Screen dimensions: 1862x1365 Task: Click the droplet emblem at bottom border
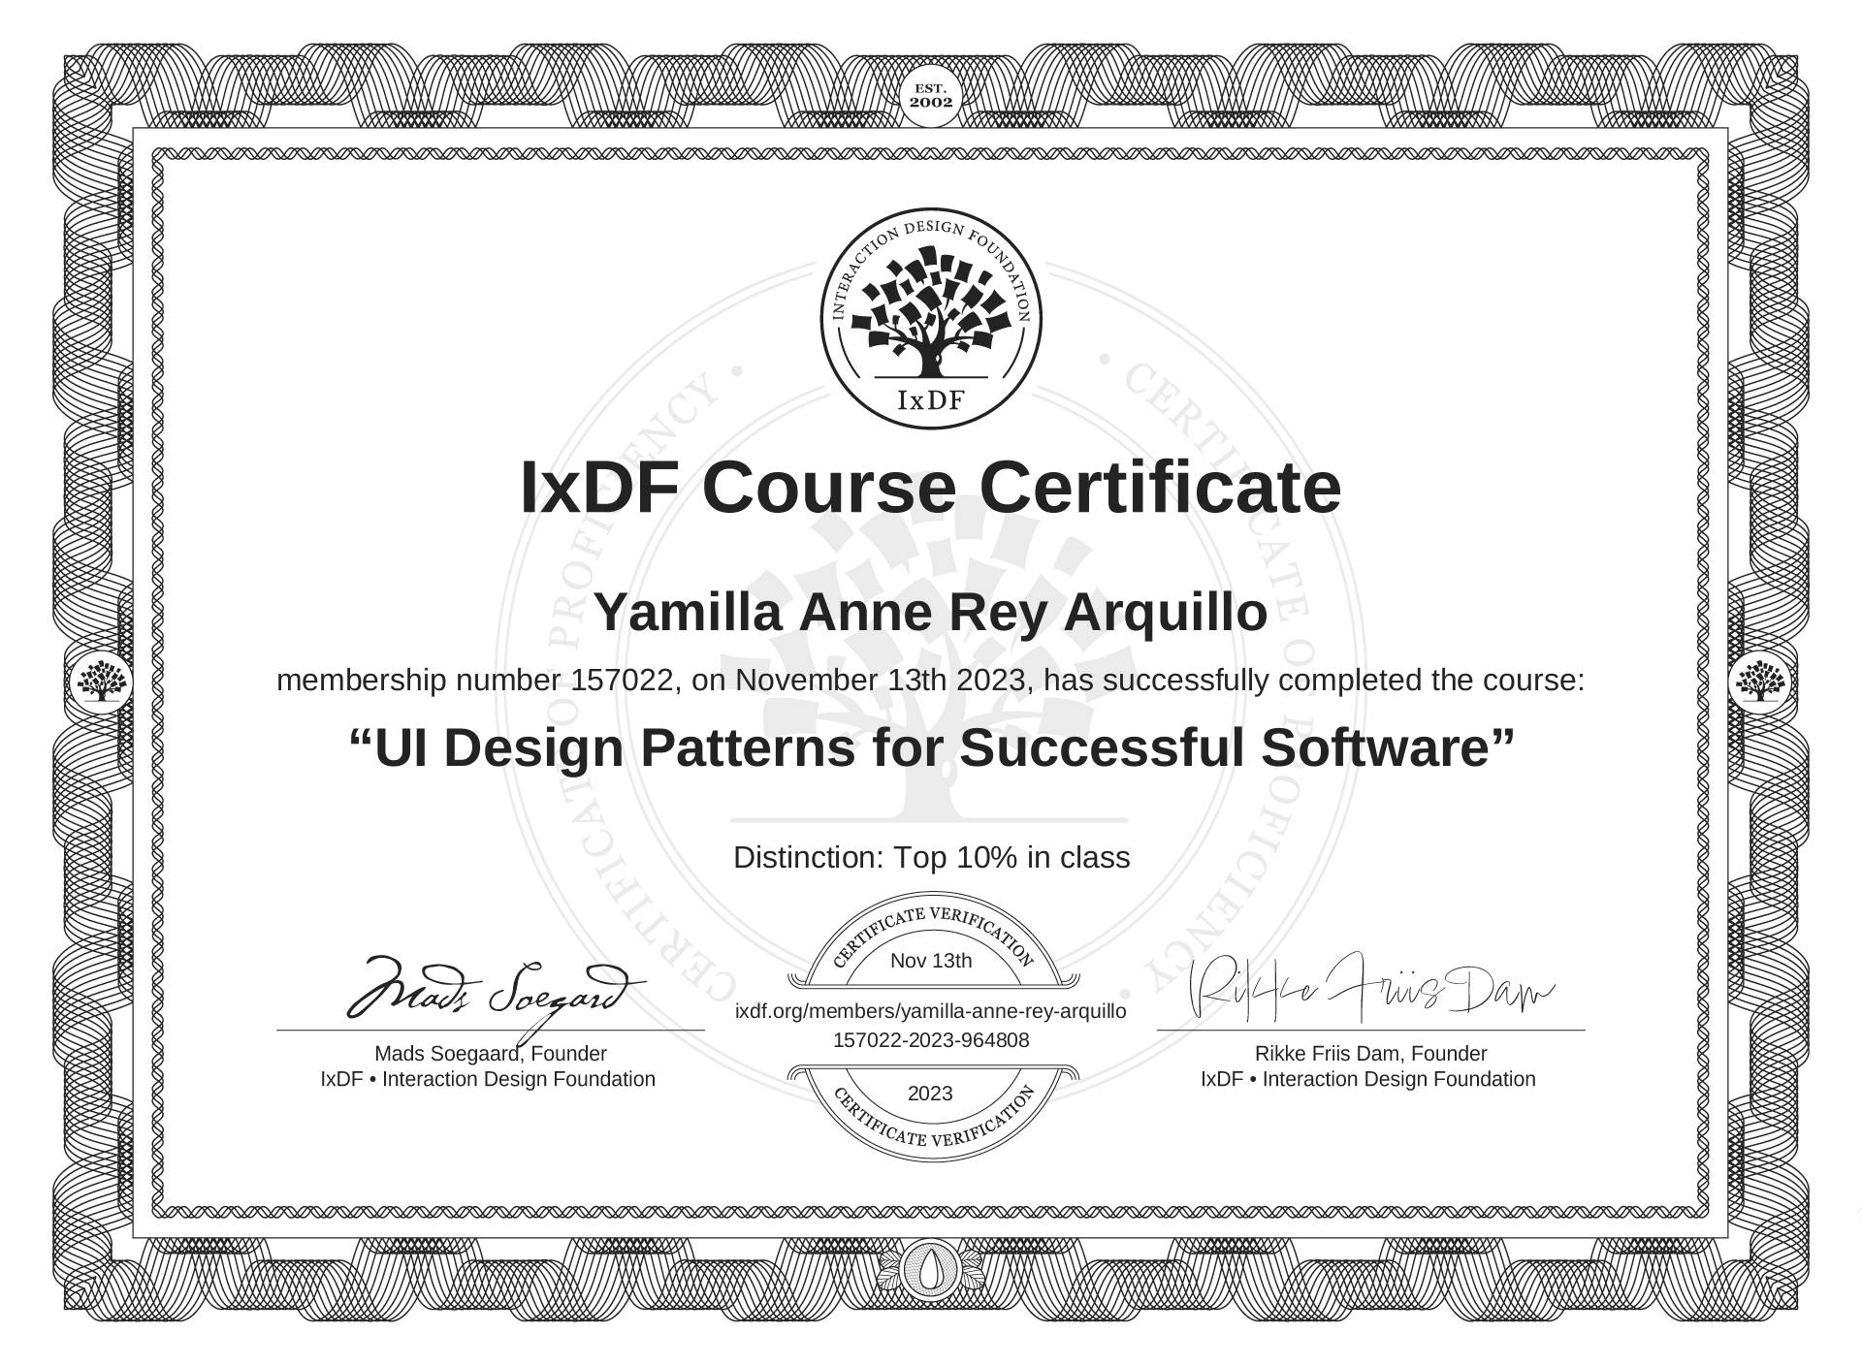pyautogui.click(x=931, y=1269)
